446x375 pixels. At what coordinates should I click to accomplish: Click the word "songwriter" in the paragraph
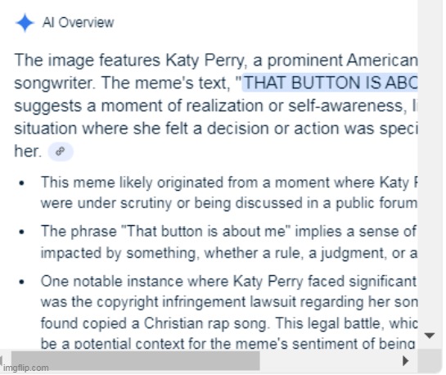54,84
